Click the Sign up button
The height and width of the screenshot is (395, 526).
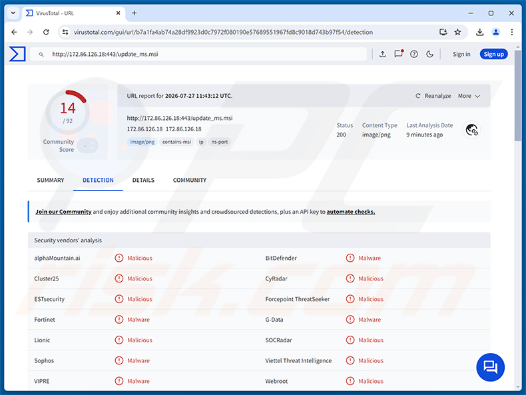(493, 54)
